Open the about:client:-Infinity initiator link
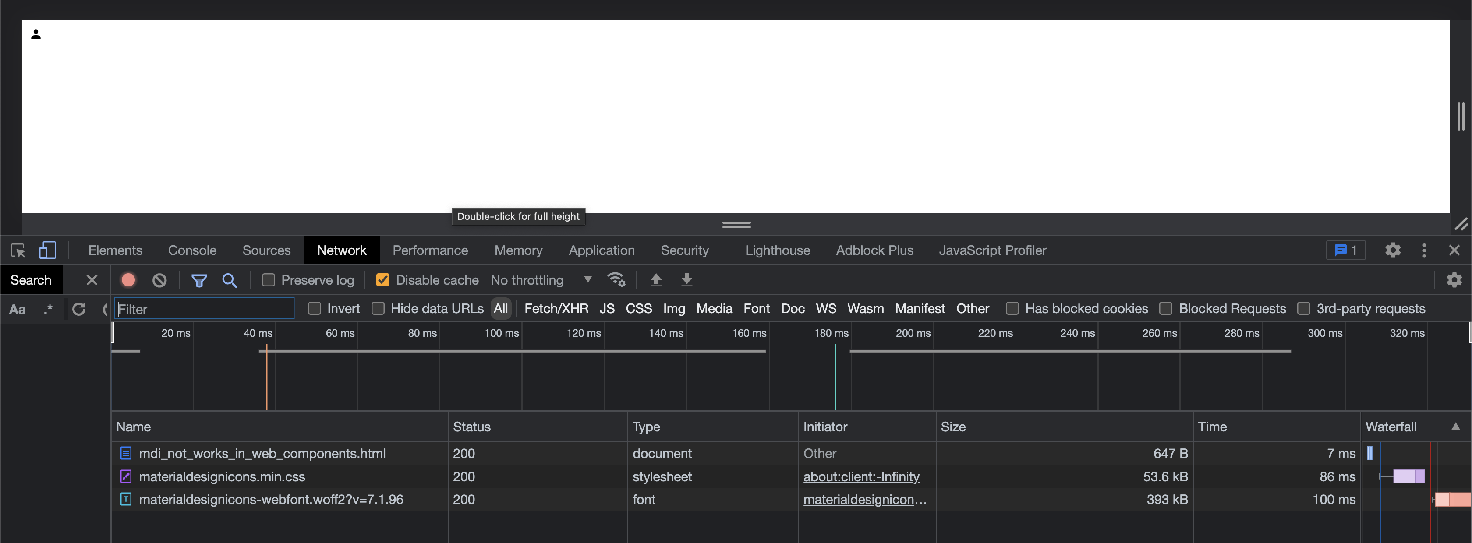This screenshot has height=543, width=1472. [861, 476]
